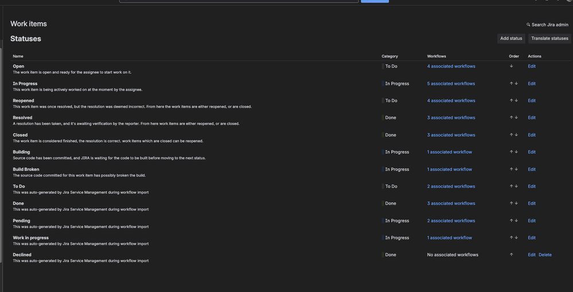Edit the Closed status
This screenshot has width=573, height=292.
click(x=532, y=135)
